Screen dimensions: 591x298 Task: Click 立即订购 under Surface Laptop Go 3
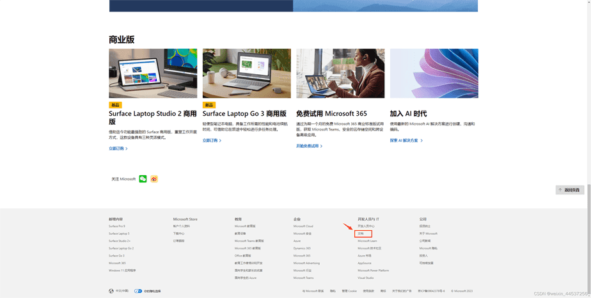212,141
